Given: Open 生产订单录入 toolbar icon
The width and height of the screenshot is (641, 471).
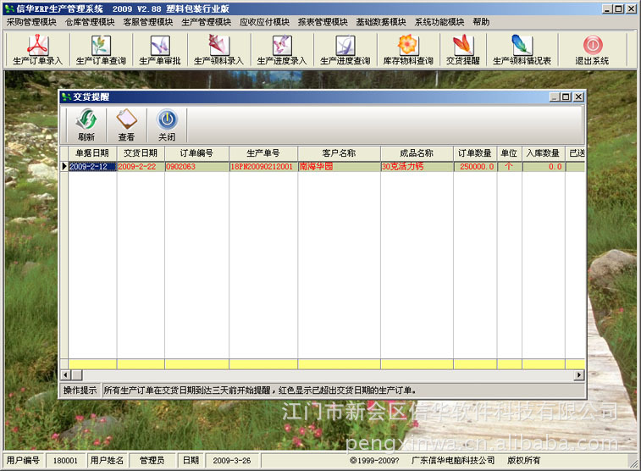Looking at the screenshot, I should click(x=37, y=50).
